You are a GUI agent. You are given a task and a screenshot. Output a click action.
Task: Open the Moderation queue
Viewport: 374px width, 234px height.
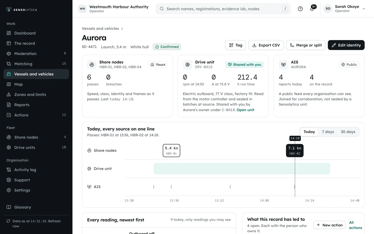click(36, 54)
